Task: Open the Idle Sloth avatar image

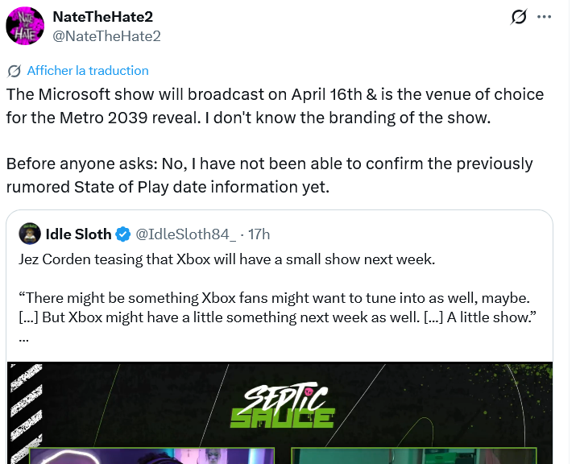Action: click(30, 234)
